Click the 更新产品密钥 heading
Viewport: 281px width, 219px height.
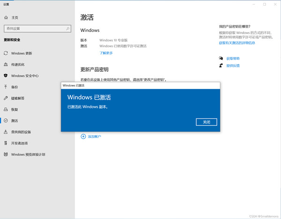pos(95,69)
